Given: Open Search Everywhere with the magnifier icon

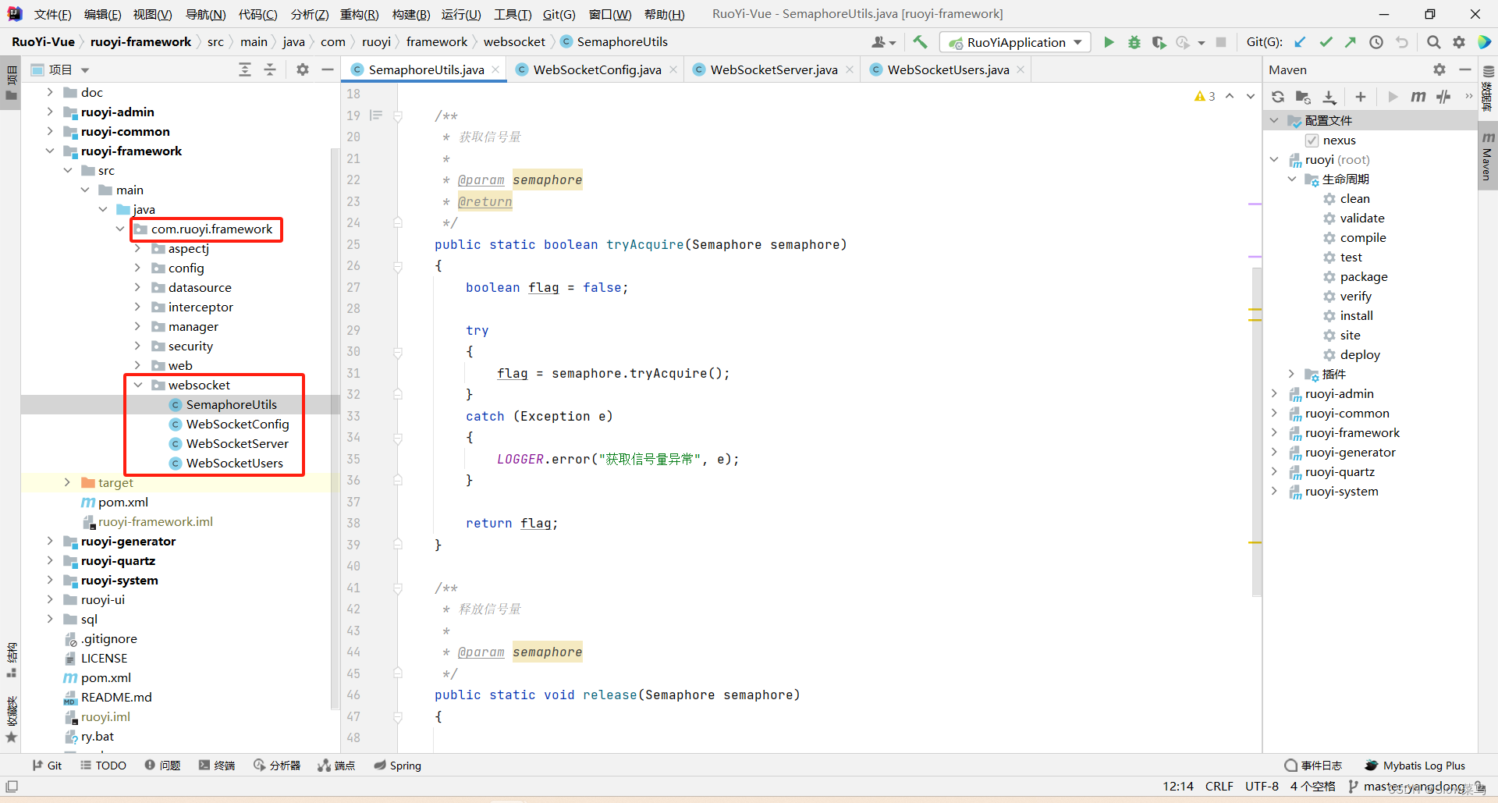Looking at the screenshot, I should pyautogui.click(x=1433, y=42).
